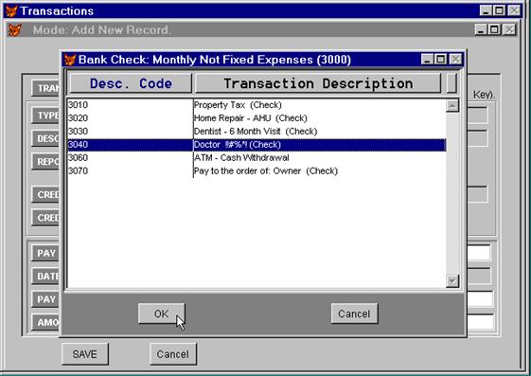
Task: Click the Transaction Description column header
Action: tap(318, 83)
